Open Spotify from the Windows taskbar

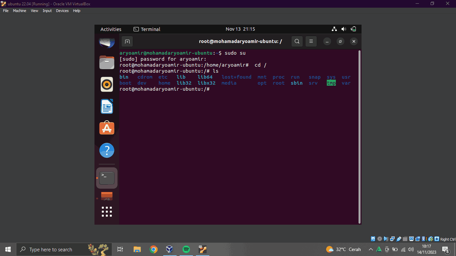[x=186, y=249]
